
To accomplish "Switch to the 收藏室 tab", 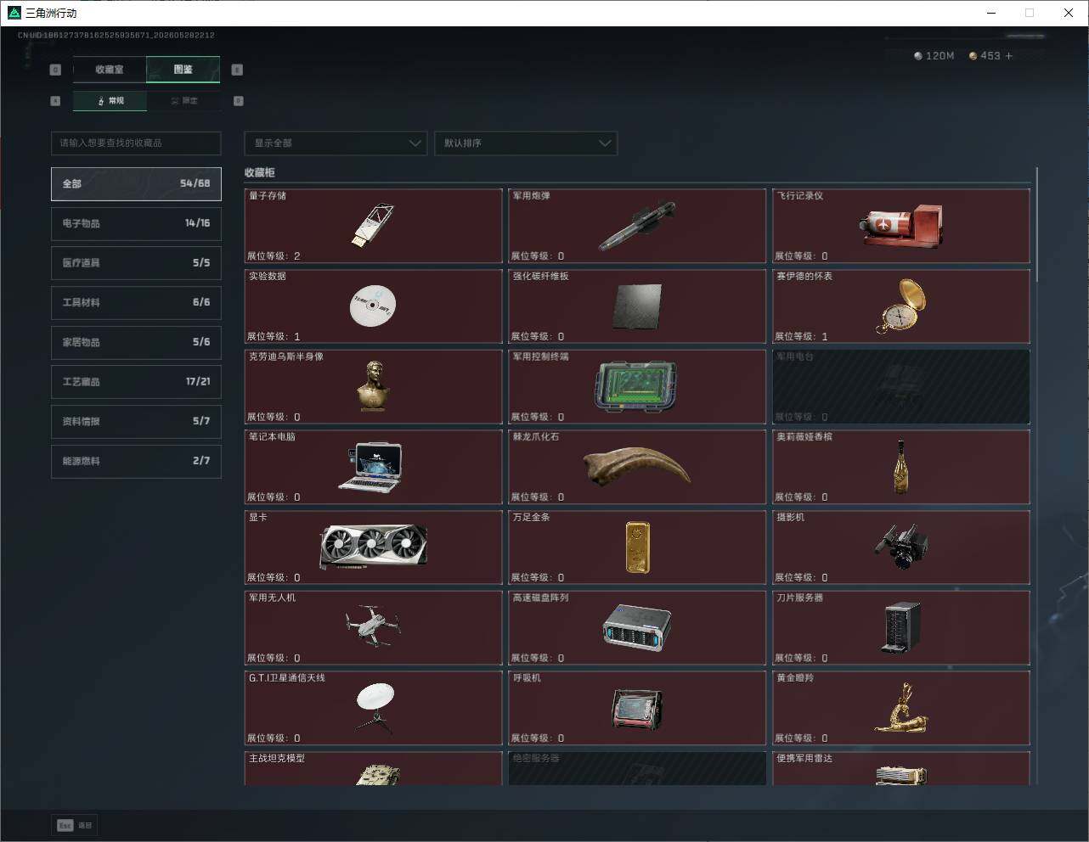I will tap(110, 70).
